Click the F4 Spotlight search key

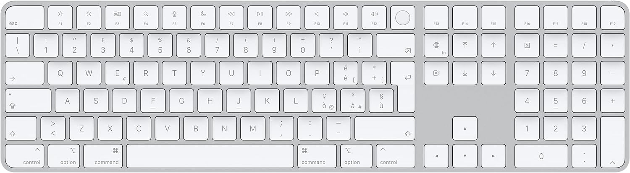146,18
